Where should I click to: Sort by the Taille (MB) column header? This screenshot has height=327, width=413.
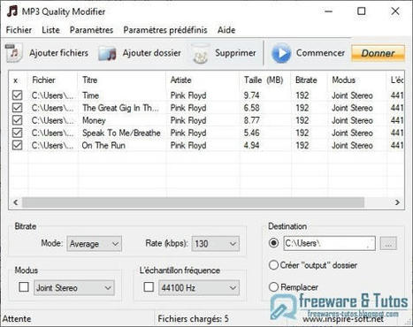click(265, 80)
